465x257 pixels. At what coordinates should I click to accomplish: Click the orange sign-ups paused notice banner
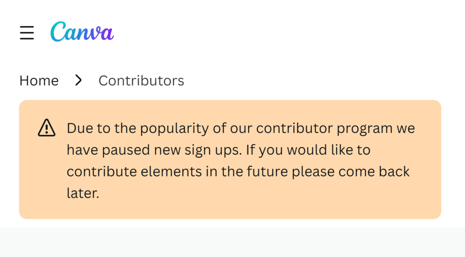pyautogui.click(x=230, y=160)
